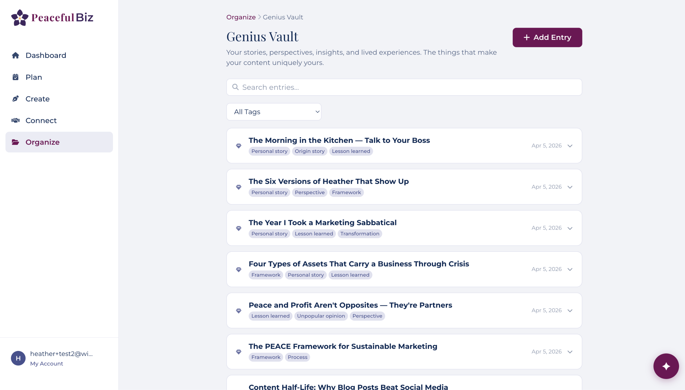Viewport: 685px width, 390px height.
Task: Open the My Account link
Action: click(x=46, y=364)
